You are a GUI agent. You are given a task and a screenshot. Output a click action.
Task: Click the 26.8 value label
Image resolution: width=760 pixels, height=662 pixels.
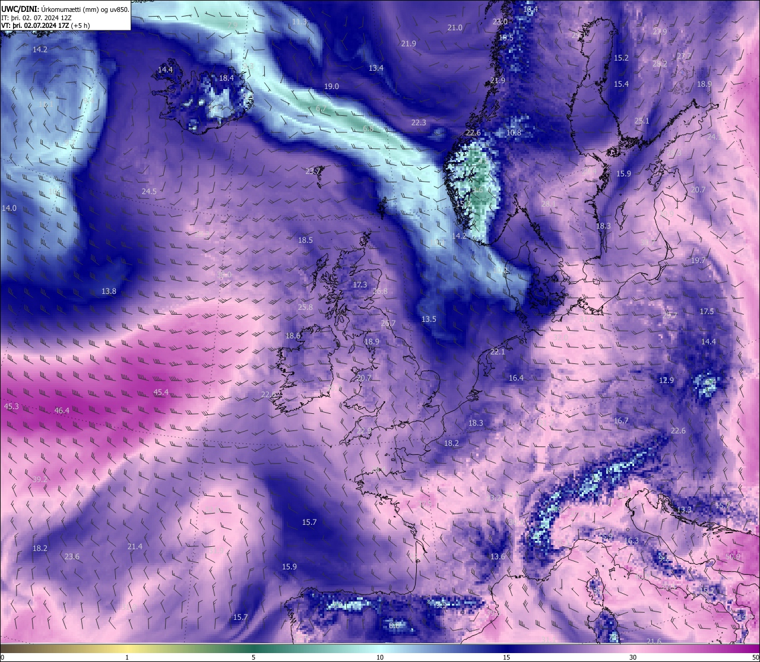(x=380, y=291)
